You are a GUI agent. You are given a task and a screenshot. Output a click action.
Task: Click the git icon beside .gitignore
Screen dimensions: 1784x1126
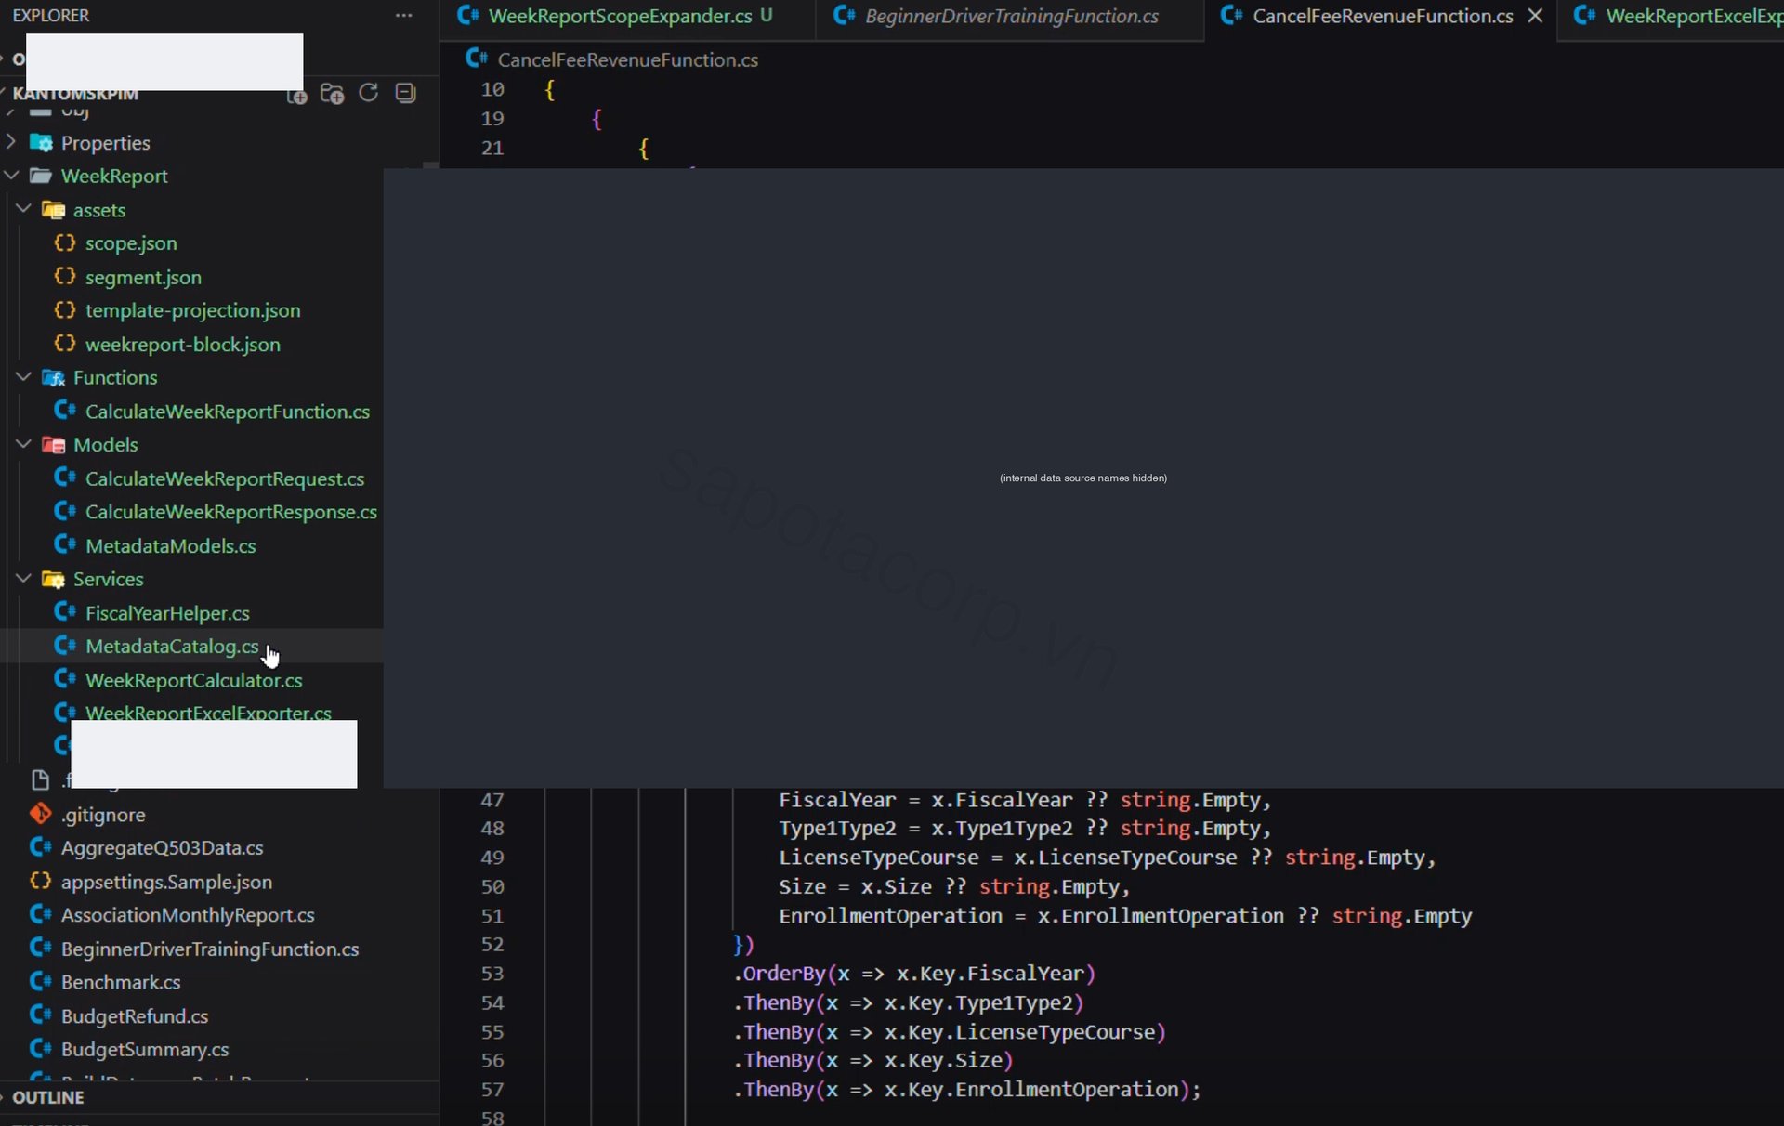[x=40, y=814]
